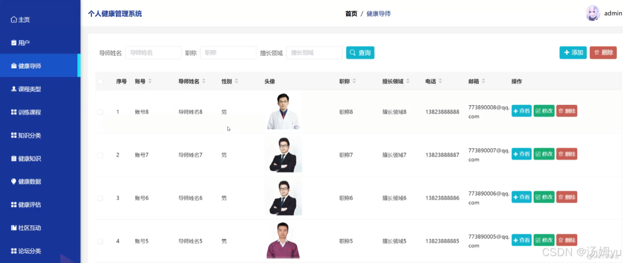This screenshot has width=623, height=263.
Task: Open the avatar photo of 导师姓名7
Action: pos(283,154)
